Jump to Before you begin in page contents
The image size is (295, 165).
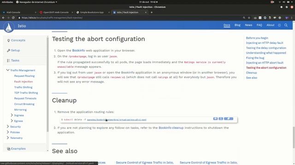tap(257, 38)
